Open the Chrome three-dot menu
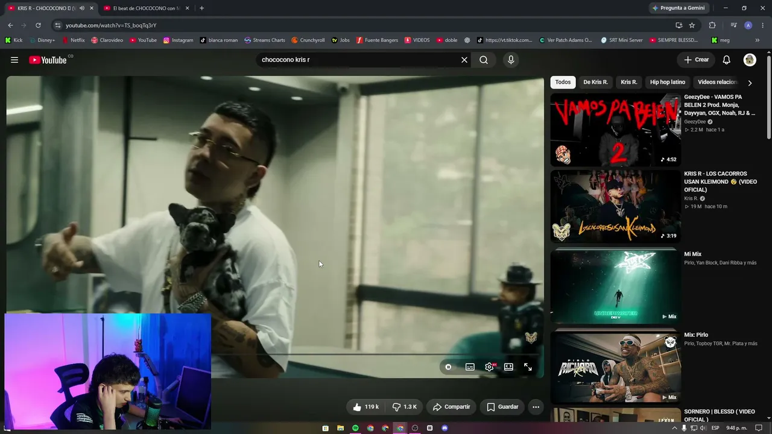Viewport: 772px width, 434px height. coord(762,25)
